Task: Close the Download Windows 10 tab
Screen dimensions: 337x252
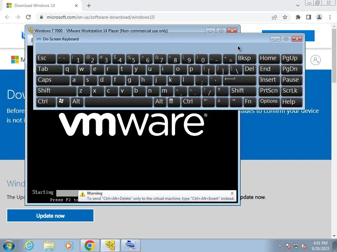Action: (76, 6)
